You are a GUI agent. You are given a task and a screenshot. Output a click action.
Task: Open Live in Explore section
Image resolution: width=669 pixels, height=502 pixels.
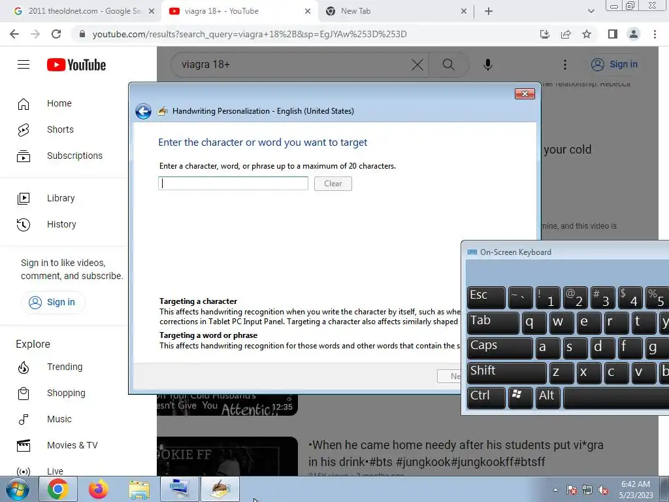point(55,471)
